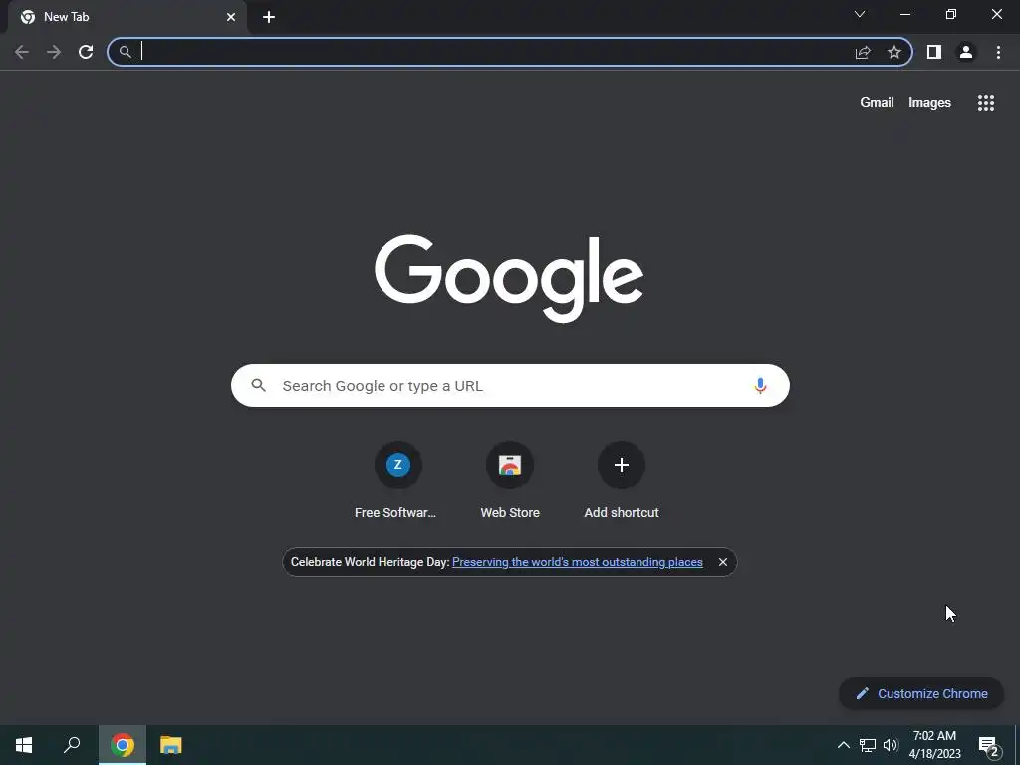Go forward using the forward arrow

click(x=54, y=52)
